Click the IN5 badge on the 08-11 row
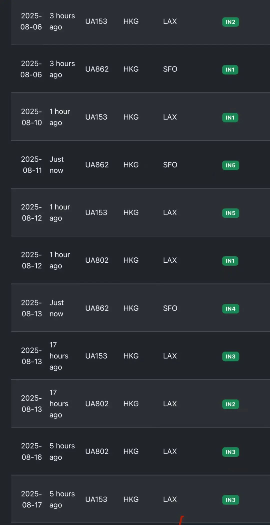This screenshot has height=525, width=270. pyautogui.click(x=230, y=165)
